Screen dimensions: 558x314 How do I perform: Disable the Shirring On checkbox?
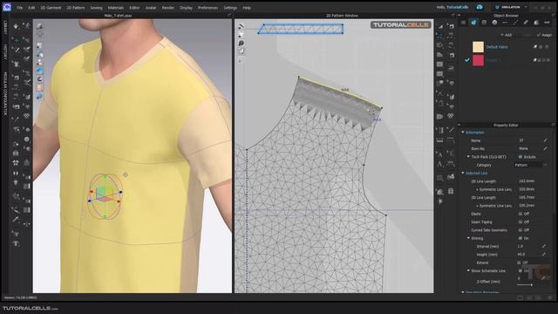pyautogui.click(x=521, y=238)
